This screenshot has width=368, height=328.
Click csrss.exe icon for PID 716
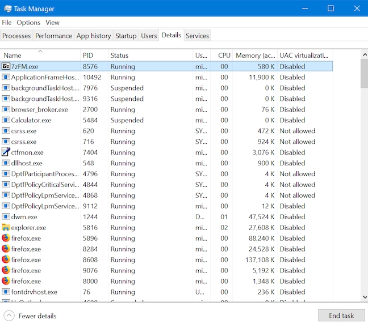[x=6, y=142]
